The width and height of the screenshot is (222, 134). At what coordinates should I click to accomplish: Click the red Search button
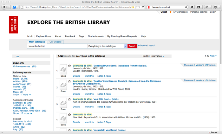pyautogui.click(x=132, y=46)
